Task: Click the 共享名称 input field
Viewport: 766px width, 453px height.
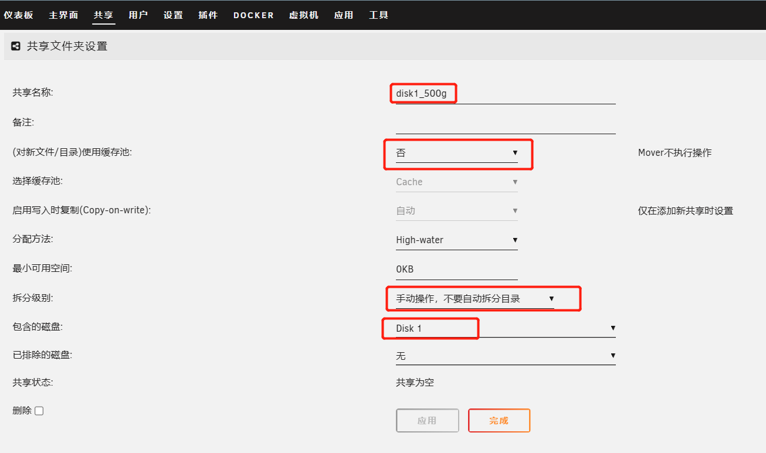Action: coord(505,93)
